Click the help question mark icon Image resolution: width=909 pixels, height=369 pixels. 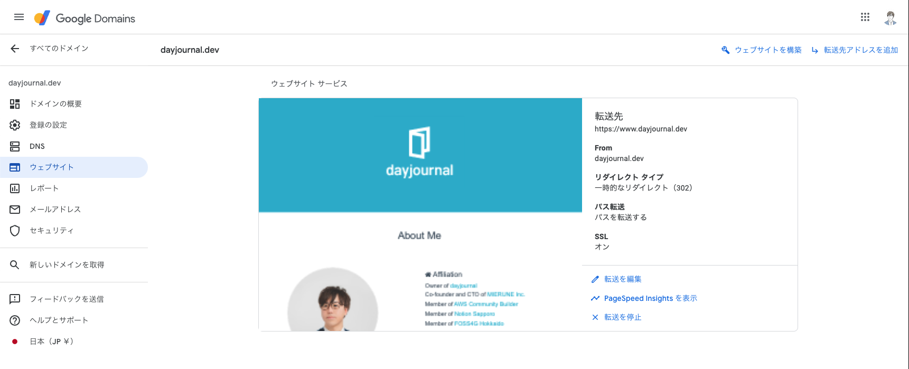pyautogui.click(x=15, y=320)
